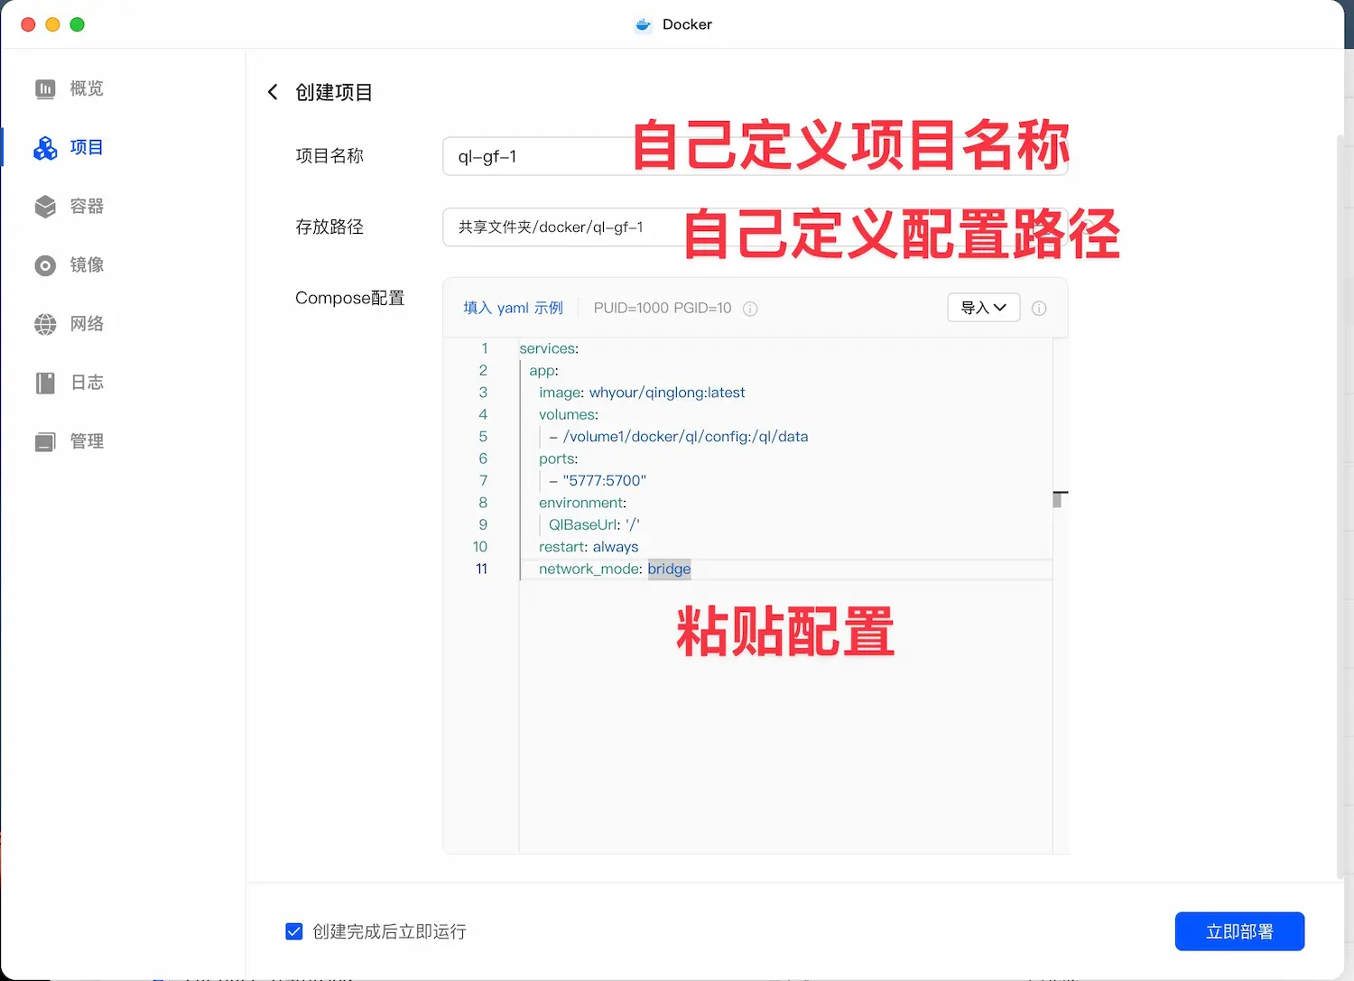Click line number 11 in the gutter
The height and width of the screenshot is (981, 1354).
(481, 569)
